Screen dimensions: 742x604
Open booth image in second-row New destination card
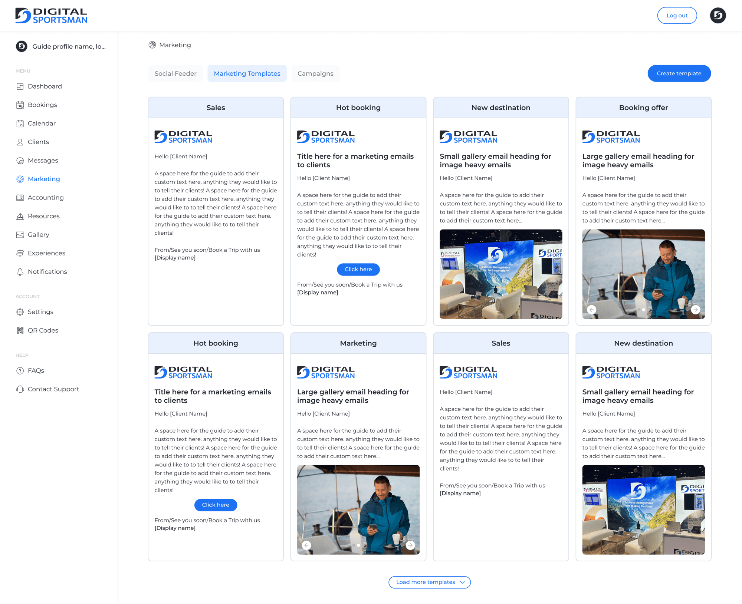tap(643, 509)
